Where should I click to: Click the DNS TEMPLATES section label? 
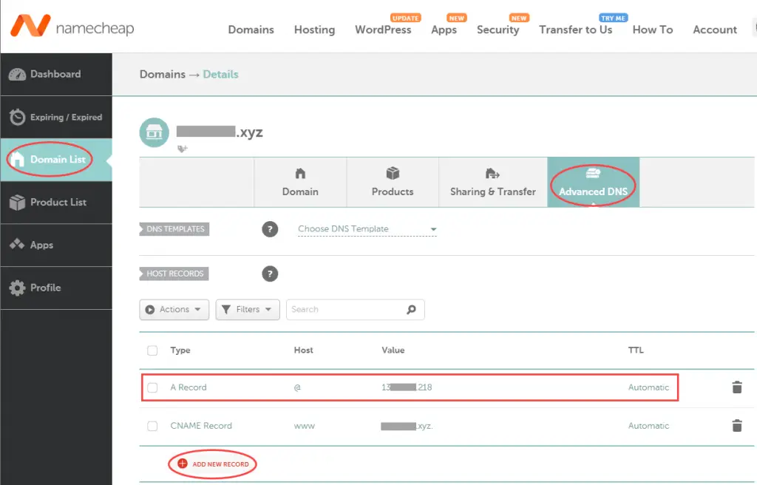174,229
